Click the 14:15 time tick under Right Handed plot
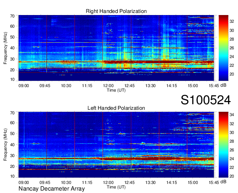The width and height of the screenshot is (238, 193). (x=171, y=86)
